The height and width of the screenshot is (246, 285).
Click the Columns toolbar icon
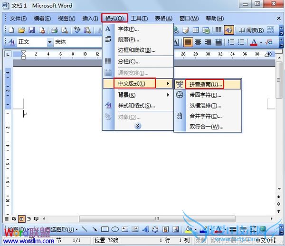pos(218,30)
